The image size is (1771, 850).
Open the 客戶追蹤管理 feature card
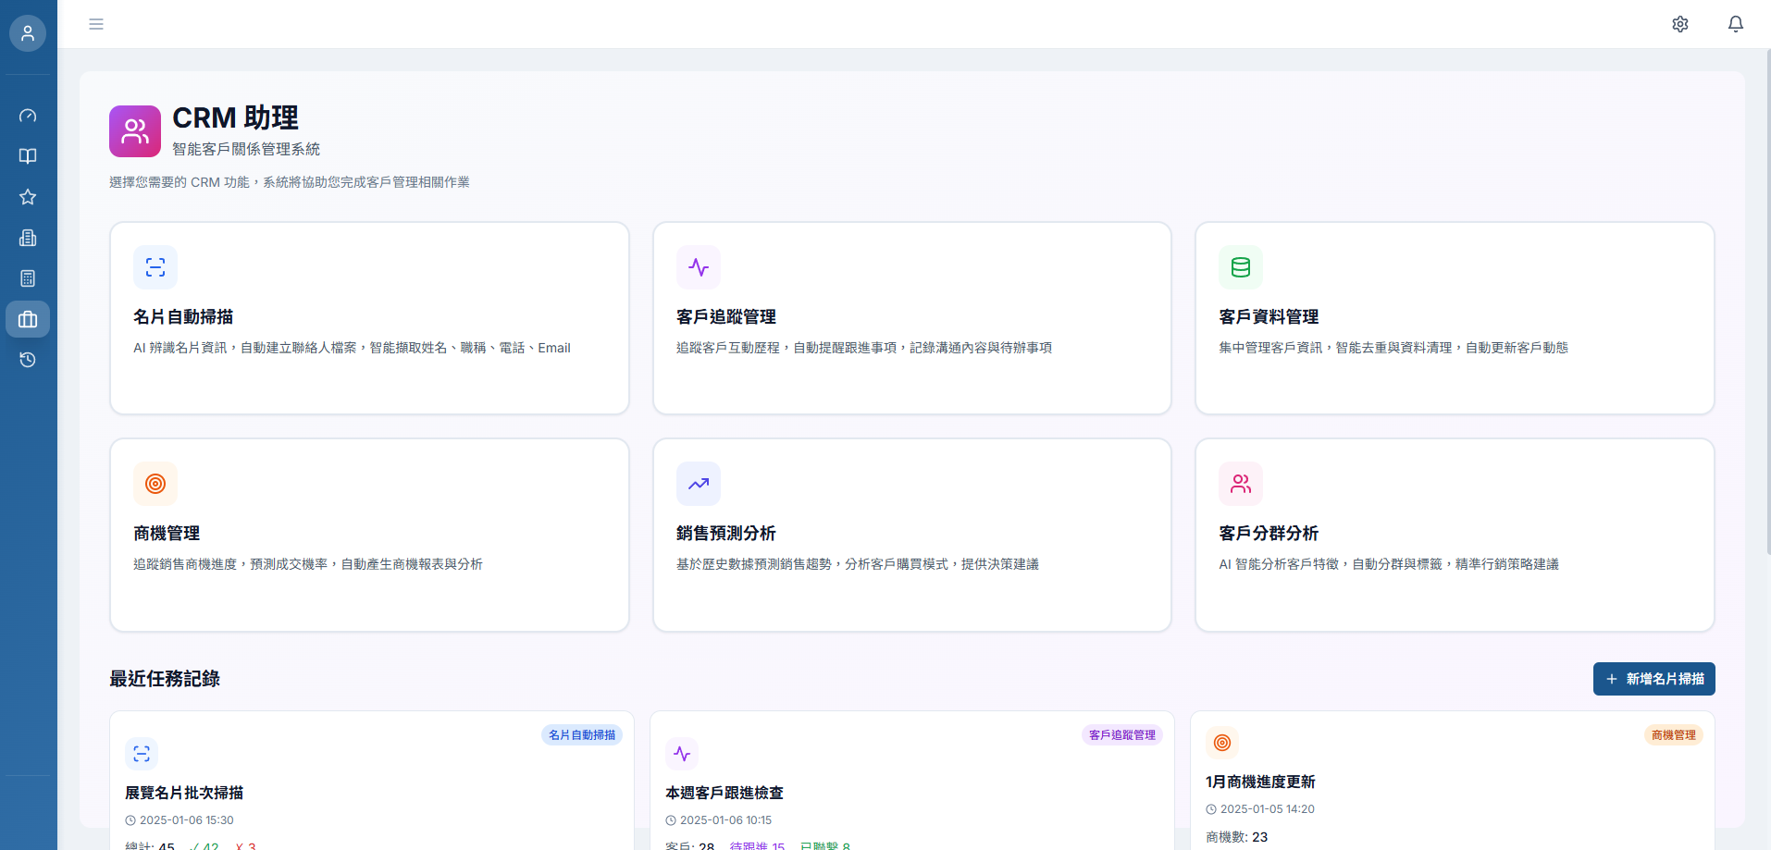(911, 318)
